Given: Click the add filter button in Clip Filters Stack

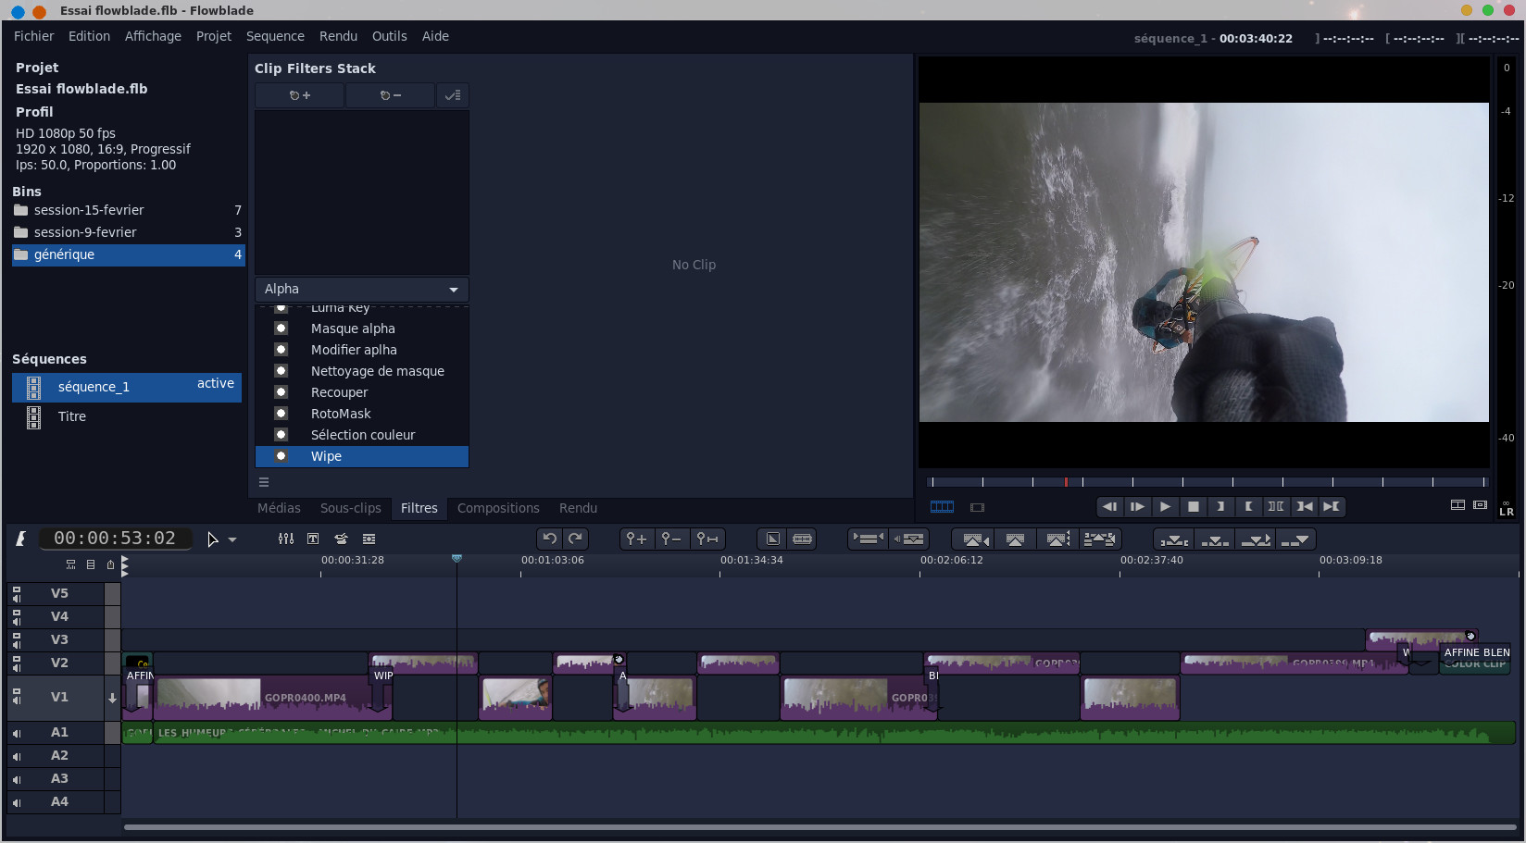Looking at the screenshot, I should [x=299, y=95].
